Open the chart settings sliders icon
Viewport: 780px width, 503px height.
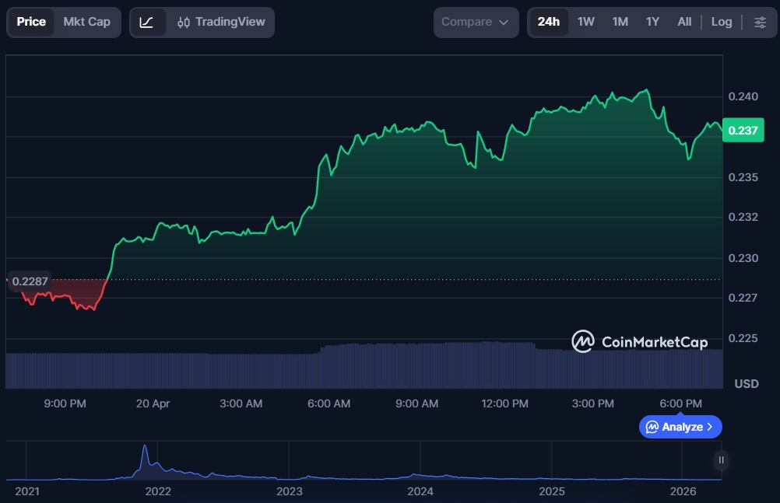[x=760, y=22]
